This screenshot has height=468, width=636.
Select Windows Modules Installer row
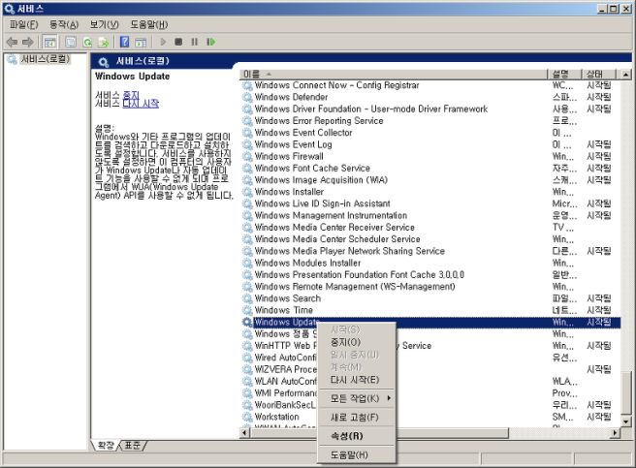click(429, 263)
